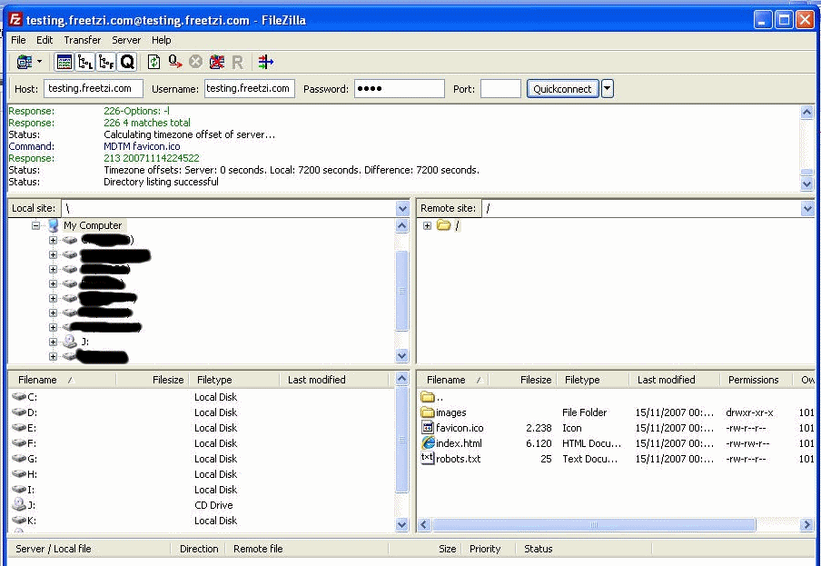Disconnect from server icon

click(x=217, y=62)
